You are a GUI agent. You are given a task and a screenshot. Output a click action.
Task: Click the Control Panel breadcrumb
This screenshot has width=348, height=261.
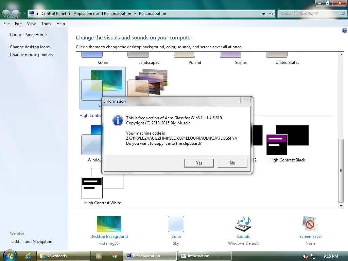[x=54, y=14]
